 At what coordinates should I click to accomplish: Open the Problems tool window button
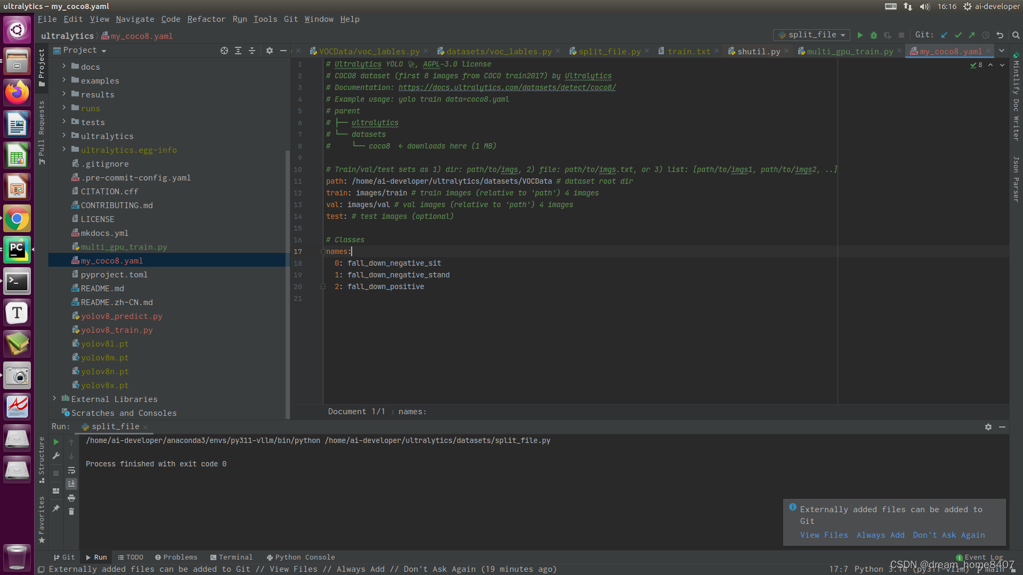pos(176,557)
